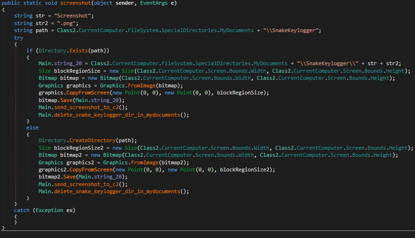Click 'bitmap' in the 'Bitmap bitmap =' declaration
The image size is (415, 238).
coord(69,78)
